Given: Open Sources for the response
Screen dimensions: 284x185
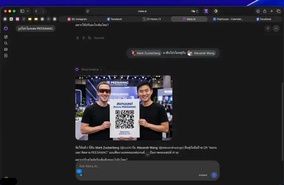Looking at the screenshot, I should 99,38.
